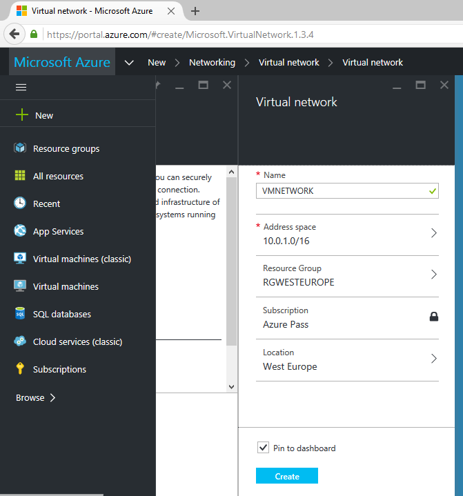
Task: Expand the Browse chevron in sidebar
Action: click(x=53, y=397)
